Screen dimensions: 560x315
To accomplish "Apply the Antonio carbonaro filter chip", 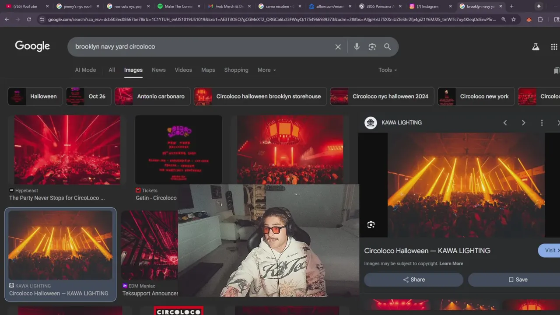I will (152, 96).
